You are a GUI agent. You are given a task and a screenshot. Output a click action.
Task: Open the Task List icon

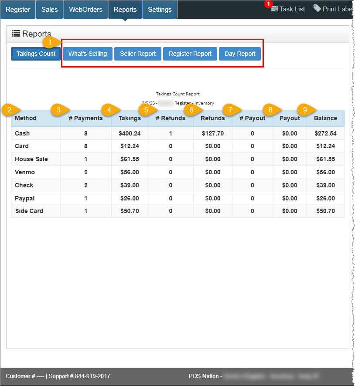click(x=274, y=9)
